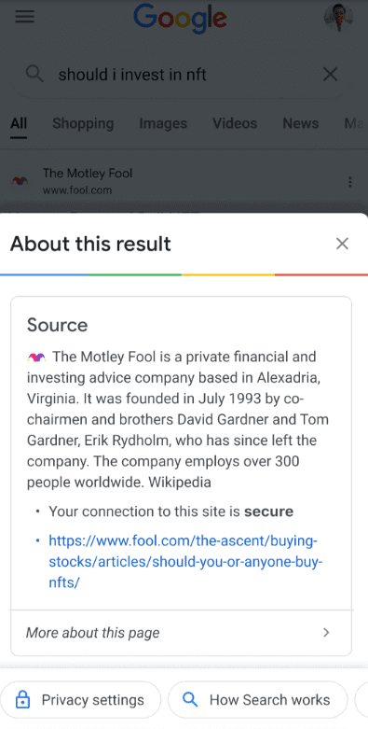
Task: Open How Search works
Action: click(x=257, y=700)
